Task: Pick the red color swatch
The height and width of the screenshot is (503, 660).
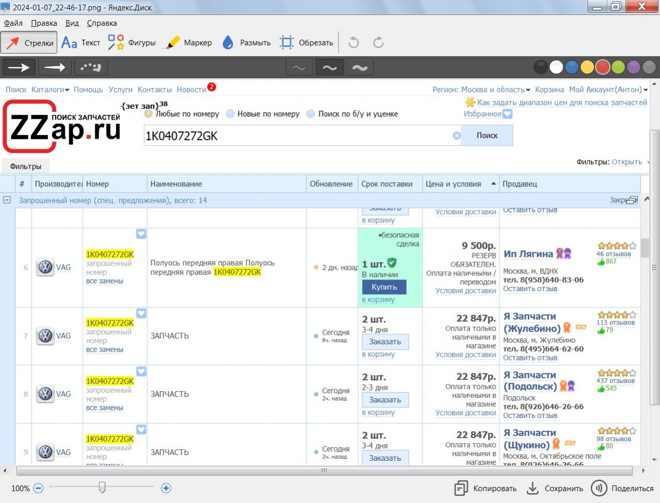Action: click(603, 67)
